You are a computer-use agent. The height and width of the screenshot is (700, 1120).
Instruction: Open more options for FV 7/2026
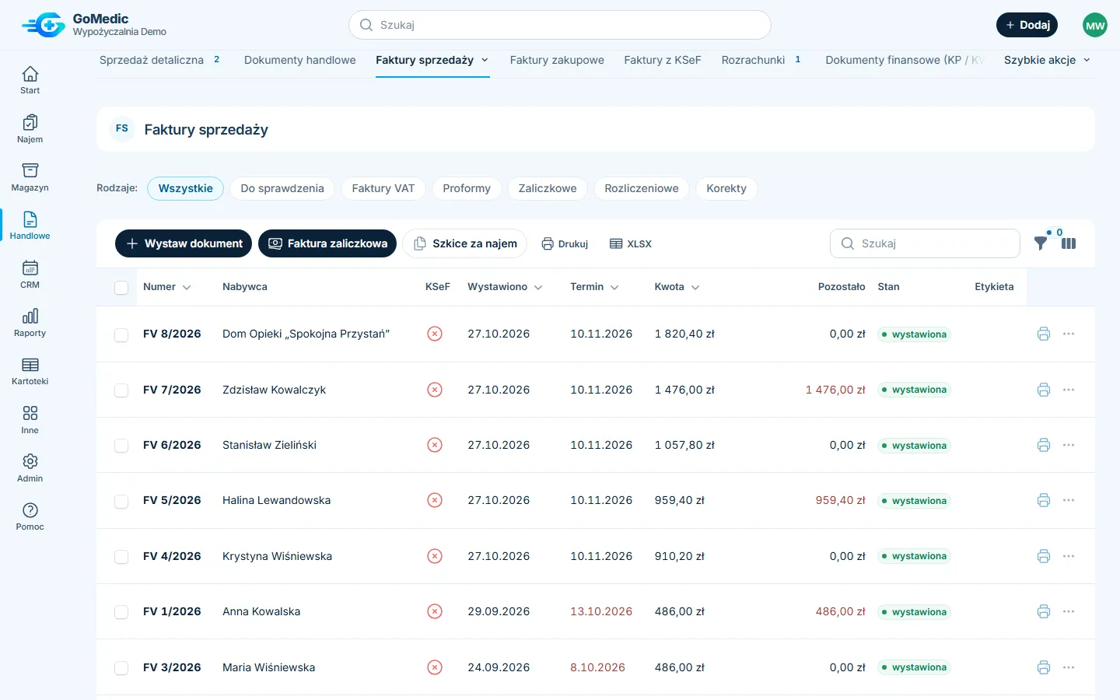[x=1069, y=390]
